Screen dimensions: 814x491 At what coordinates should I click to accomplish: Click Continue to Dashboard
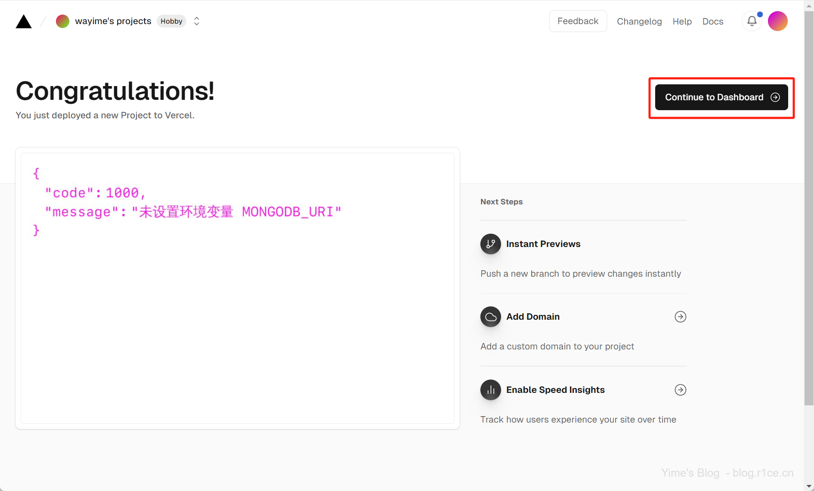point(721,97)
